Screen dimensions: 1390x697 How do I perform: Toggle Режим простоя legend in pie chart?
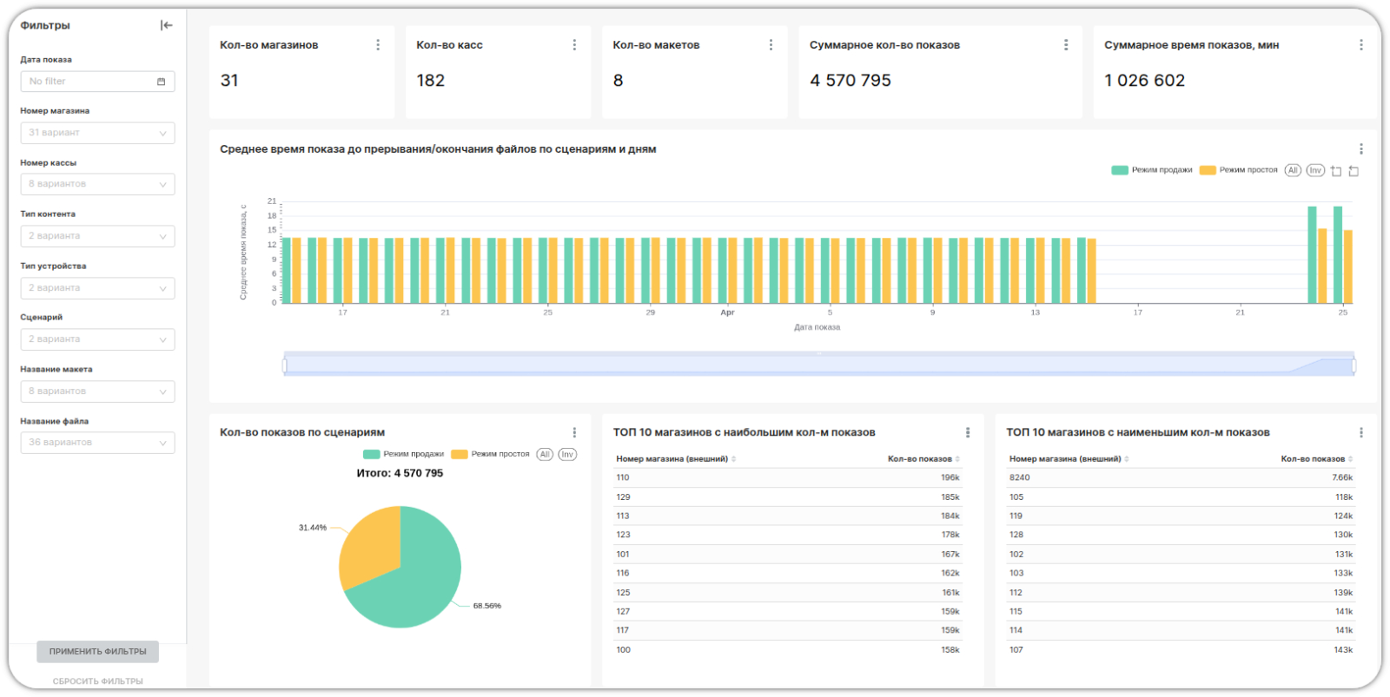tap(491, 454)
